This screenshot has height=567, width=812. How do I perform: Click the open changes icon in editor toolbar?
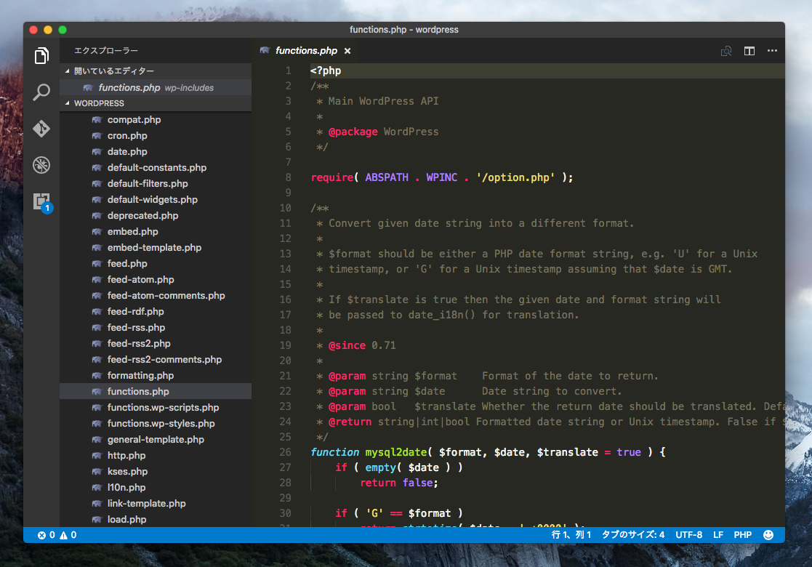coord(725,51)
